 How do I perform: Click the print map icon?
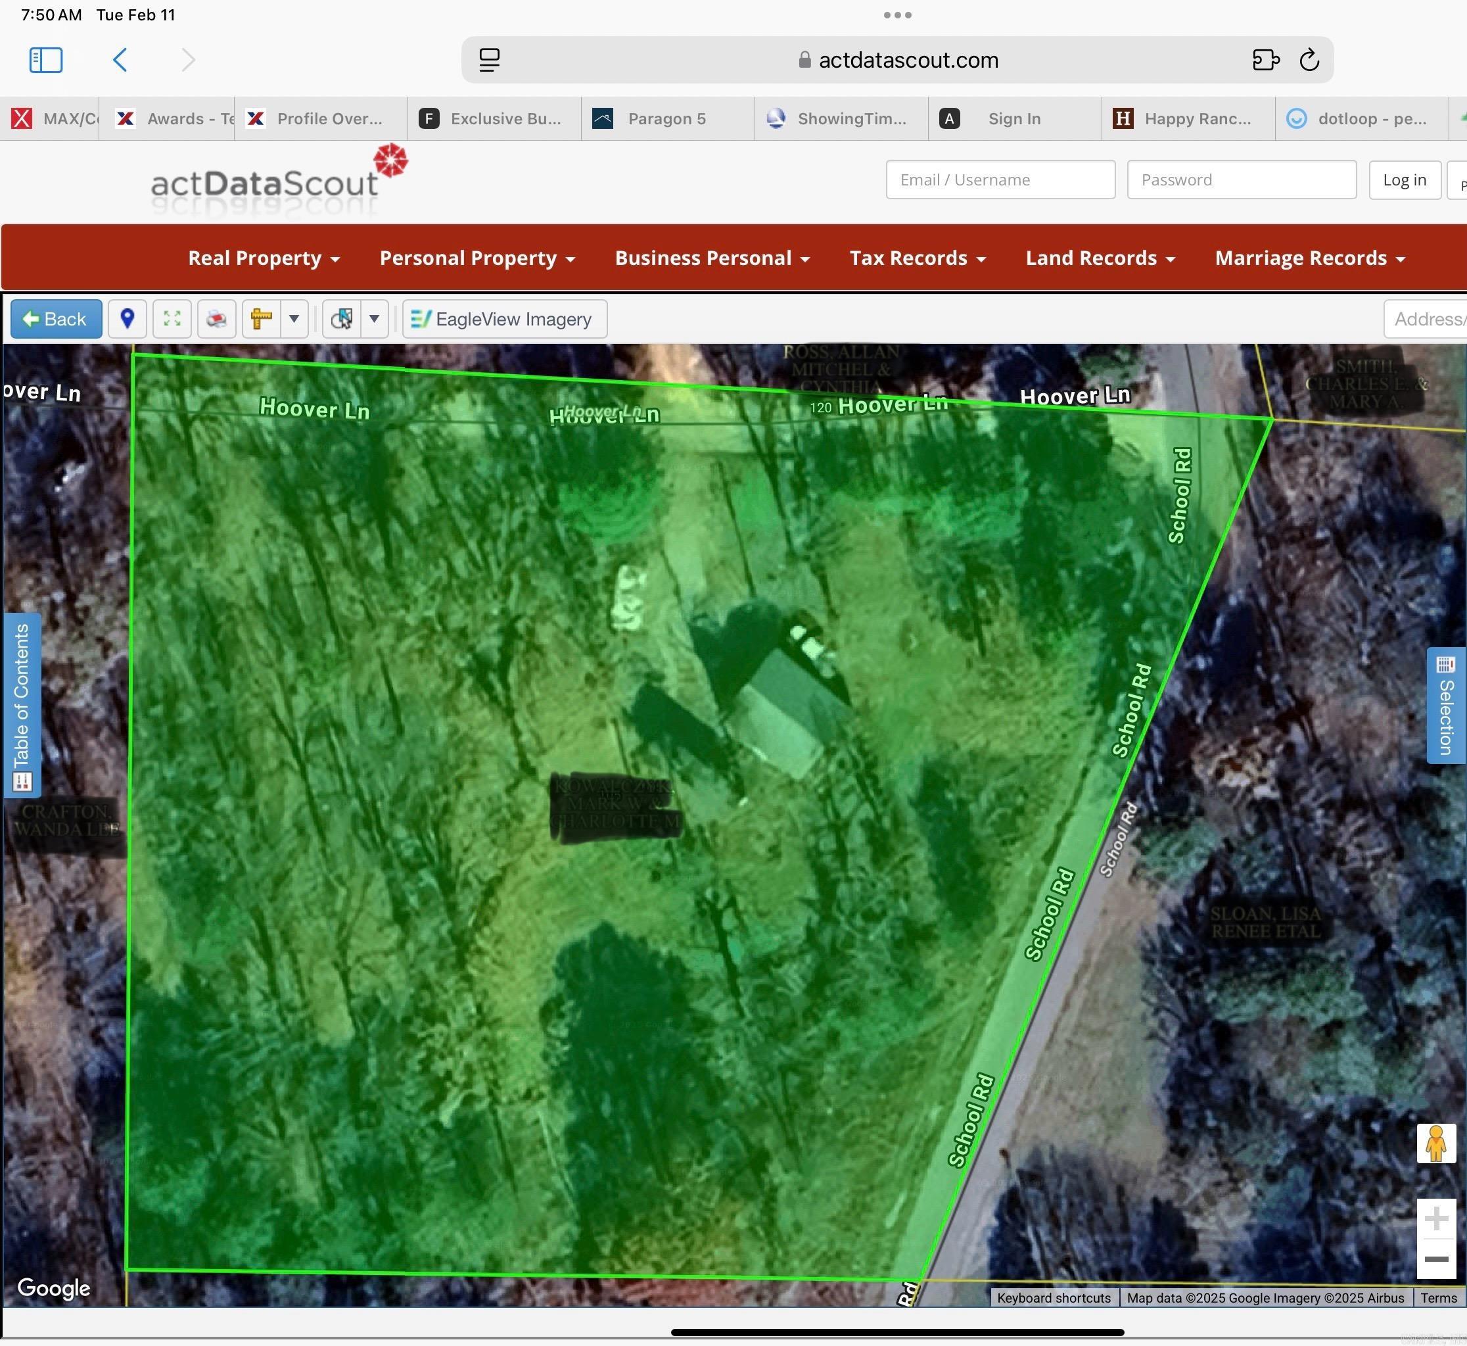[216, 319]
